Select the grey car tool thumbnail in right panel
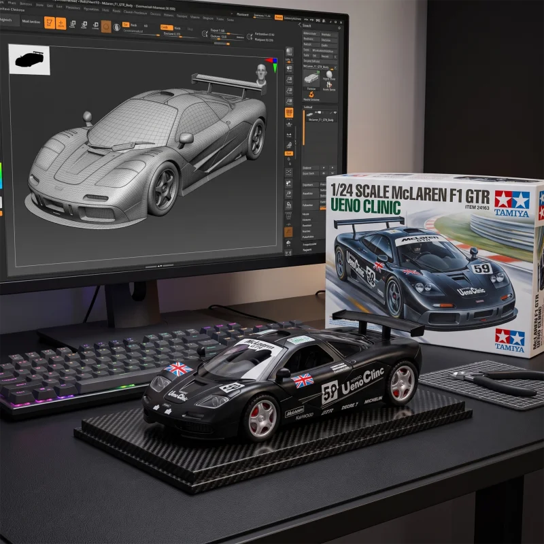The image size is (544, 544). [x=311, y=78]
